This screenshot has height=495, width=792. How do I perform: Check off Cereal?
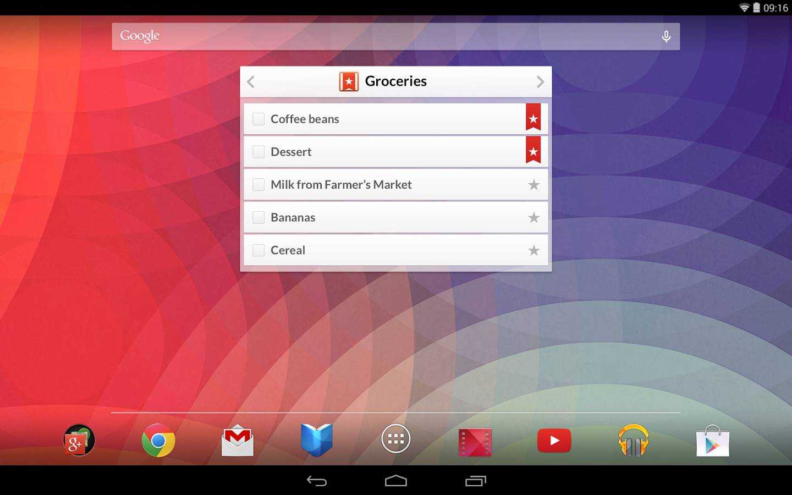tap(258, 250)
